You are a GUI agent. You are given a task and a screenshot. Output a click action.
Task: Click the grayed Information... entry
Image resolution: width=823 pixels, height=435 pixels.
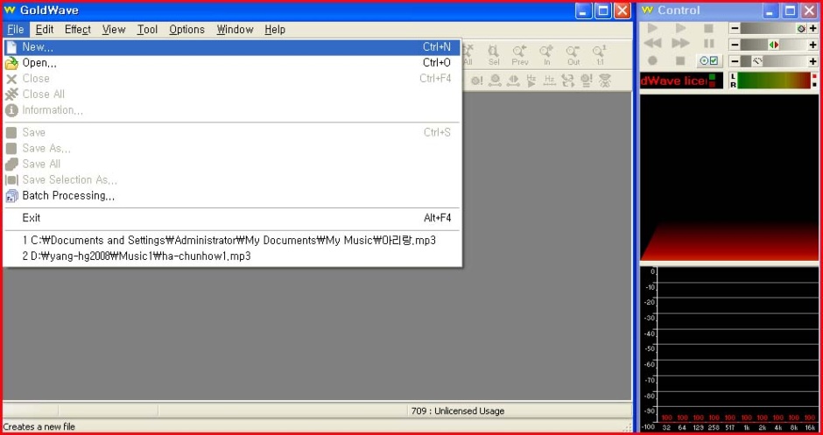point(232,110)
